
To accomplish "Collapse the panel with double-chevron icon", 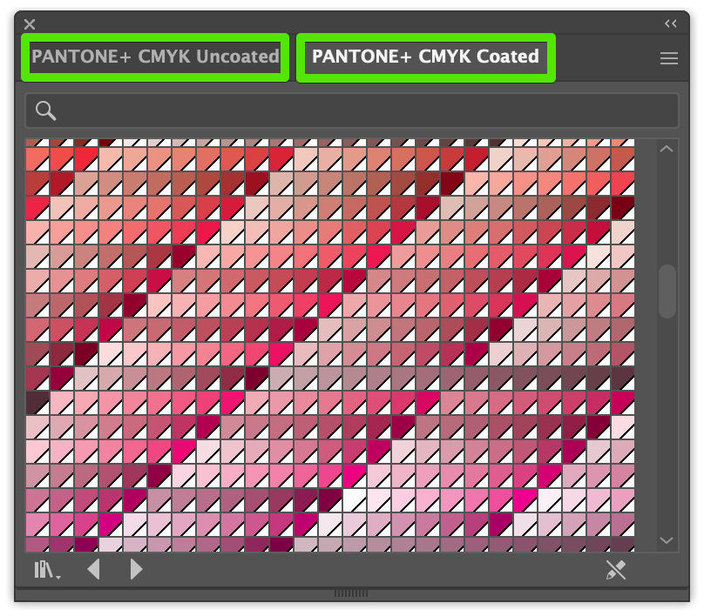I will (x=671, y=23).
